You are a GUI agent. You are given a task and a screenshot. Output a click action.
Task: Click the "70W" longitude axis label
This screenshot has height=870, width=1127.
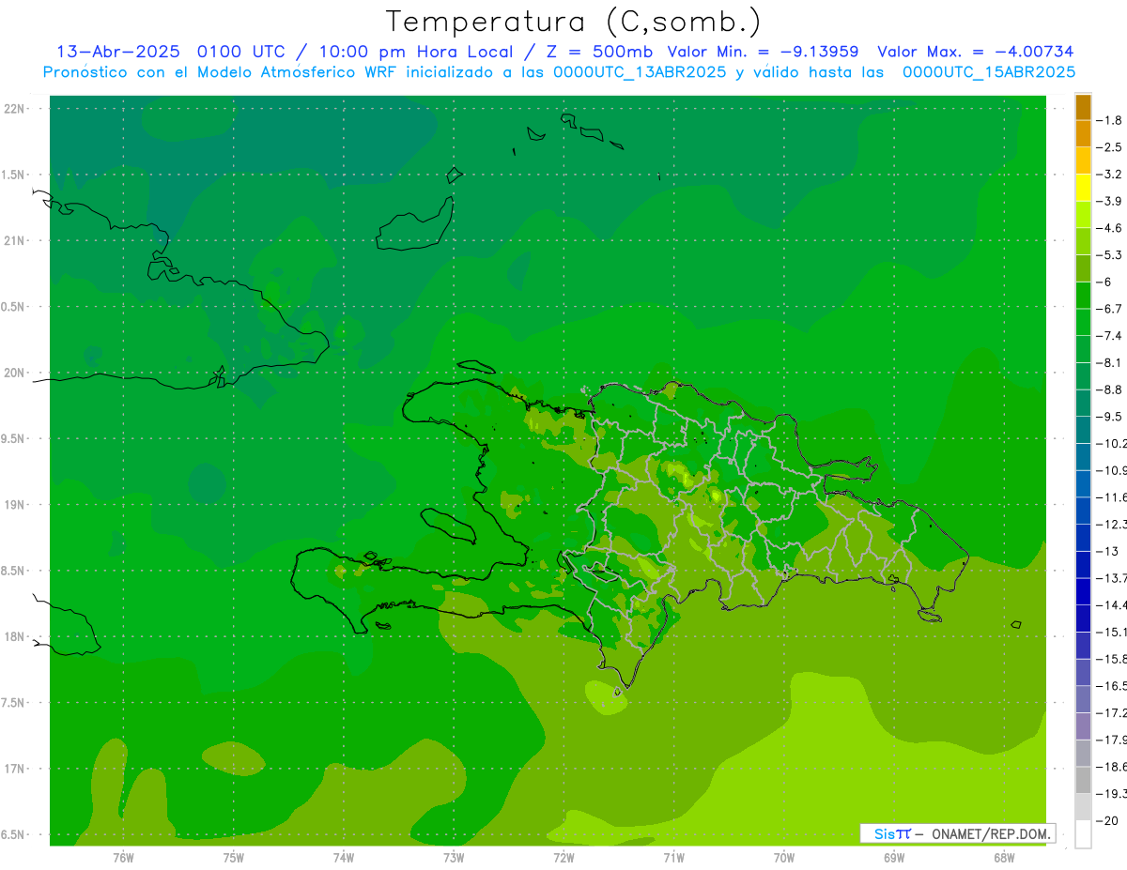(x=784, y=857)
